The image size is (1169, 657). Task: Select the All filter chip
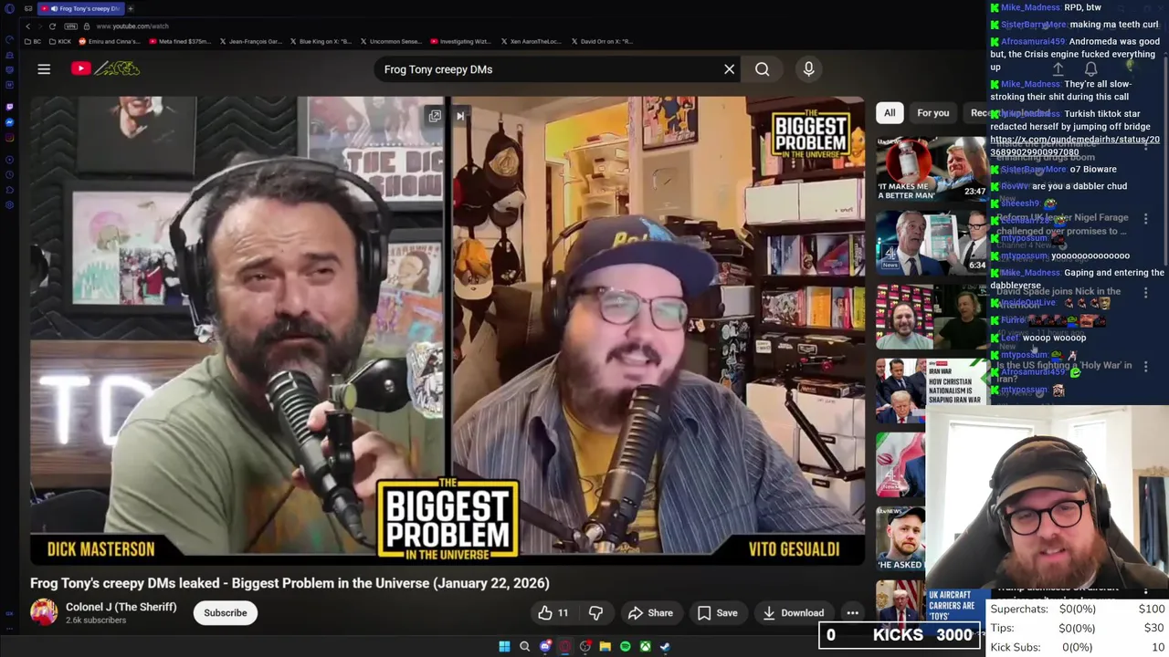click(890, 113)
